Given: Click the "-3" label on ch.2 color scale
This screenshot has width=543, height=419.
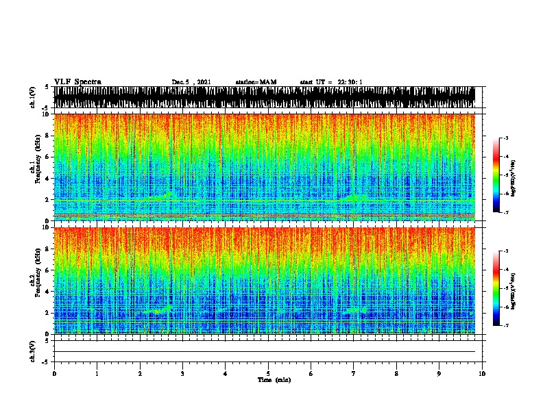Looking at the screenshot, I should (x=506, y=251).
